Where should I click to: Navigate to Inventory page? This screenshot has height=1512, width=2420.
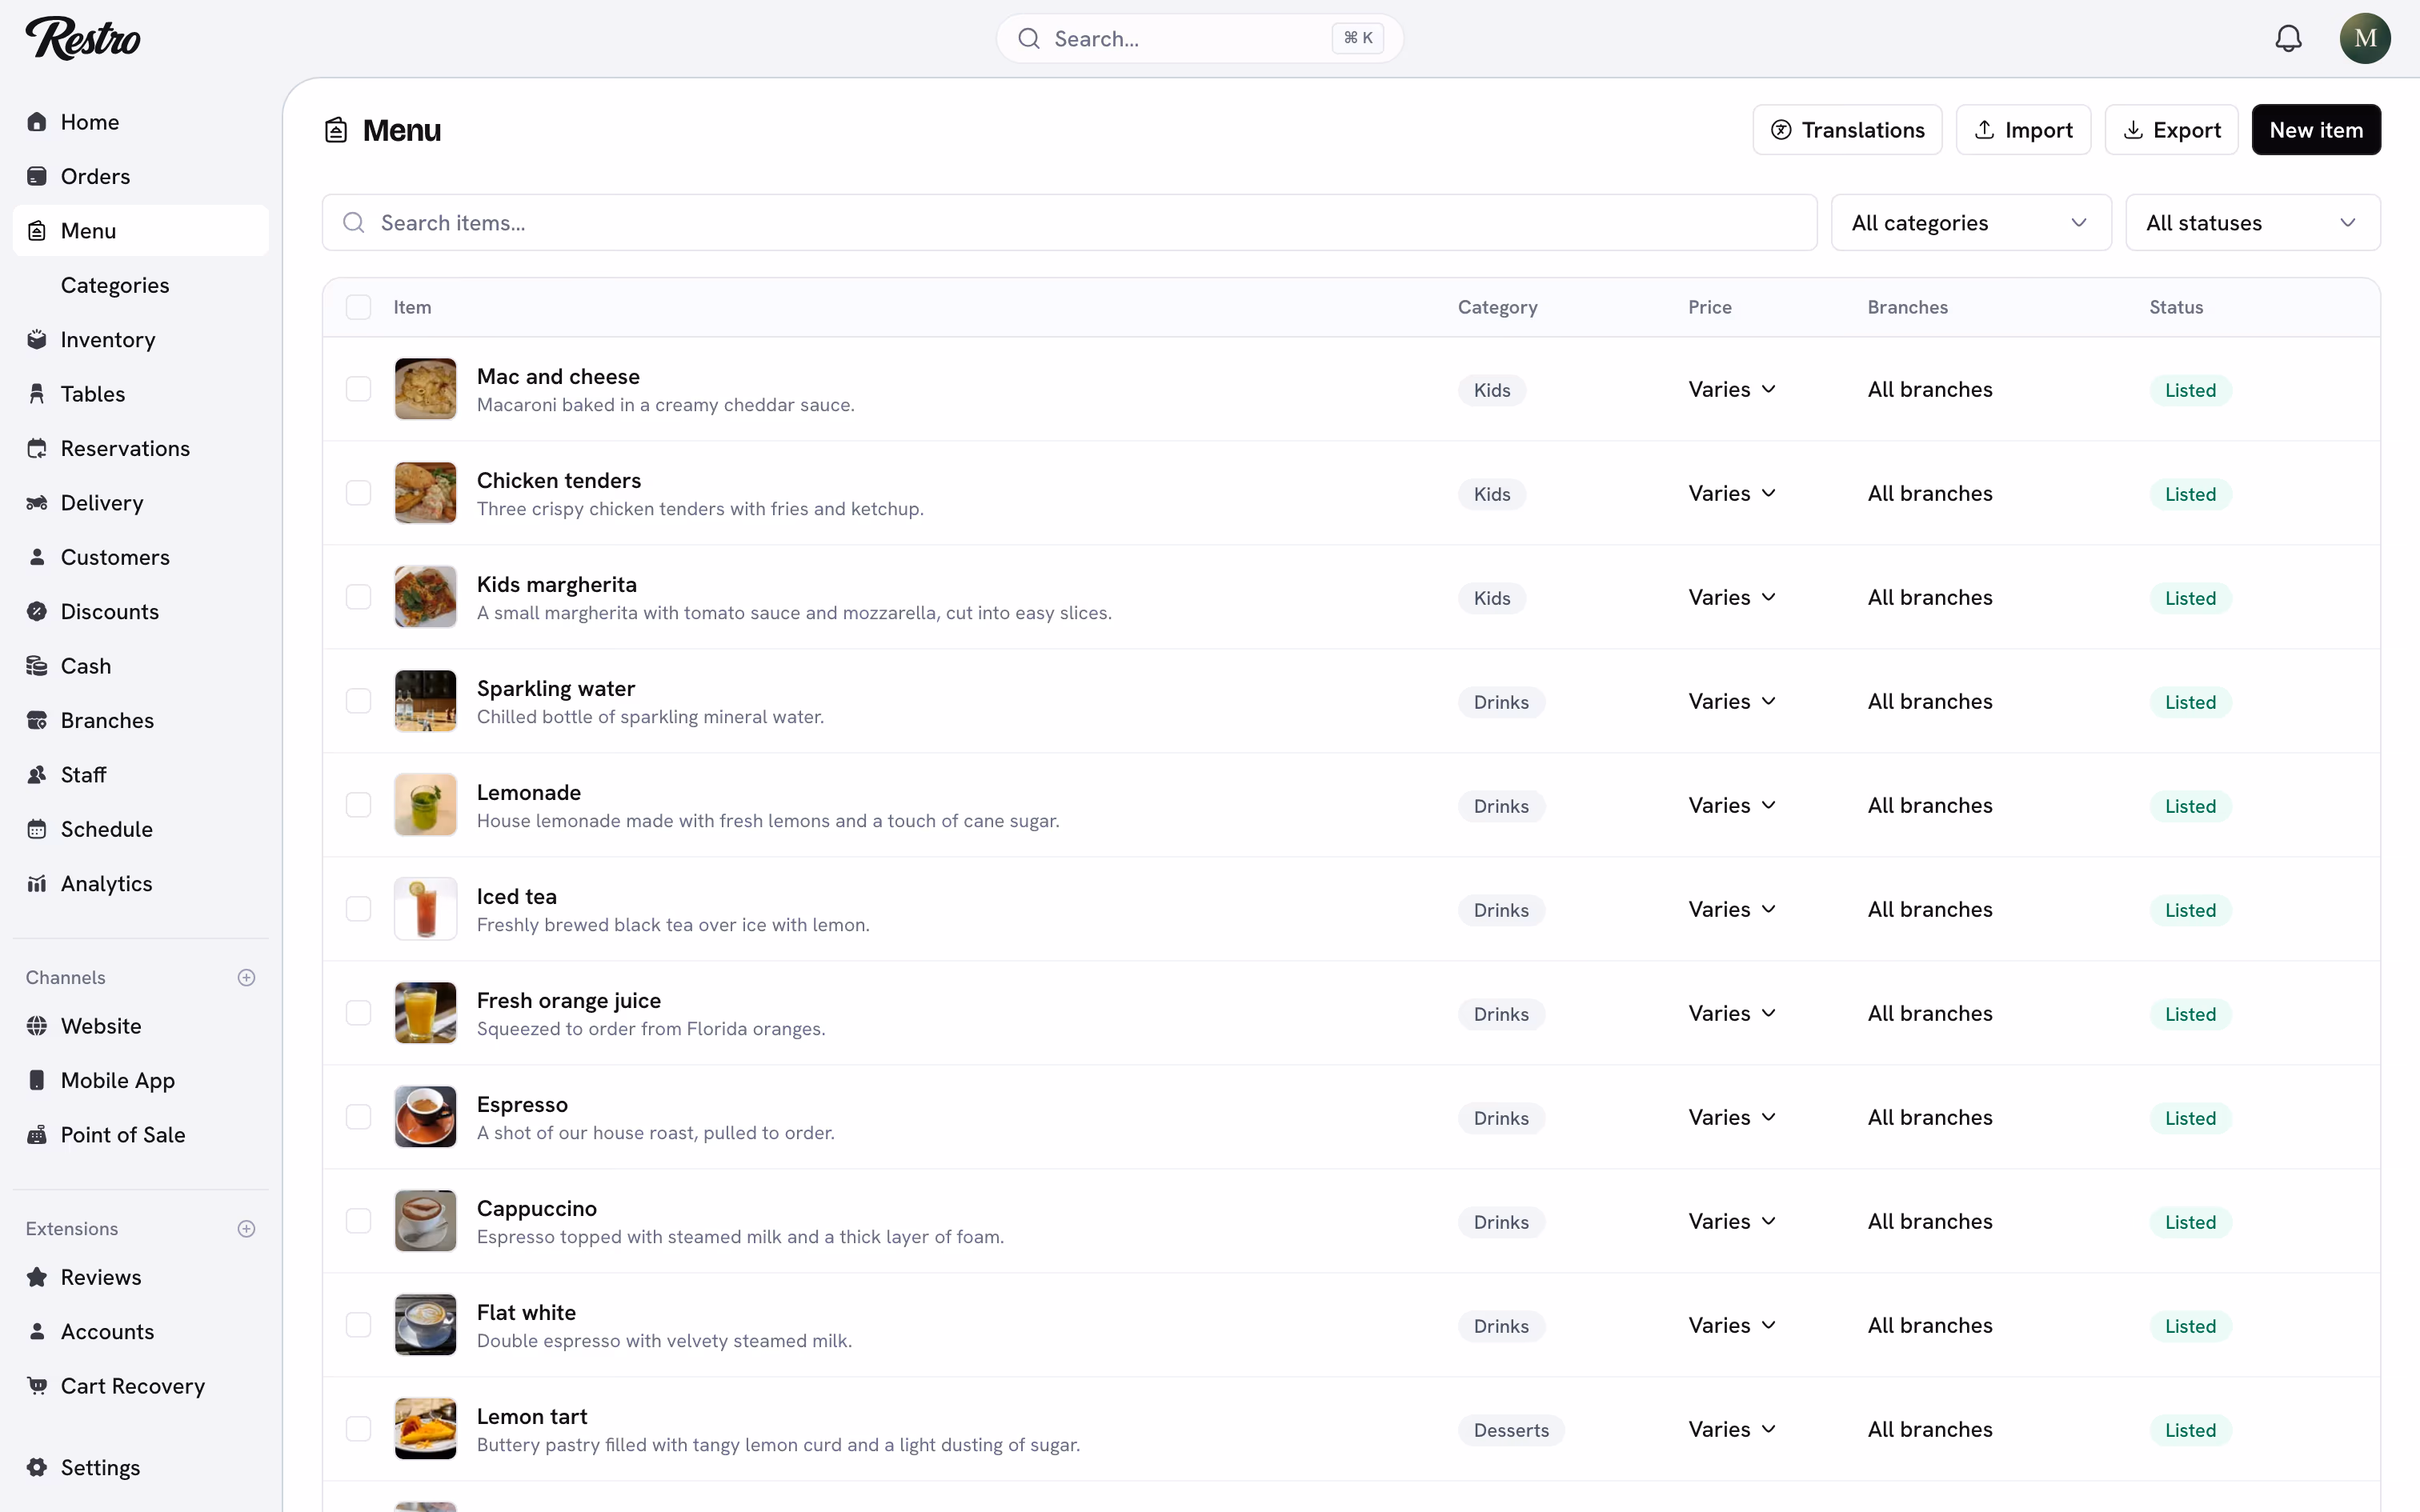[x=141, y=340]
